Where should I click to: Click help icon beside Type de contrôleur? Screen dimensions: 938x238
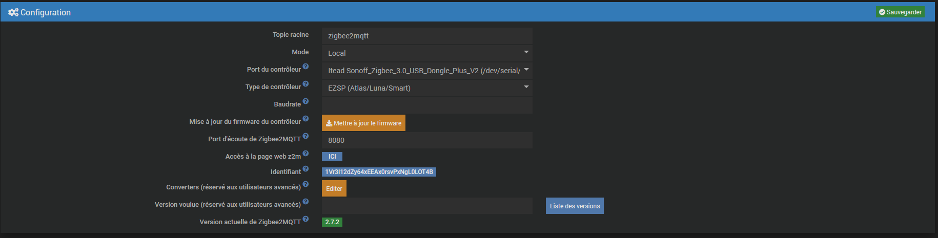(x=305, y=84)
